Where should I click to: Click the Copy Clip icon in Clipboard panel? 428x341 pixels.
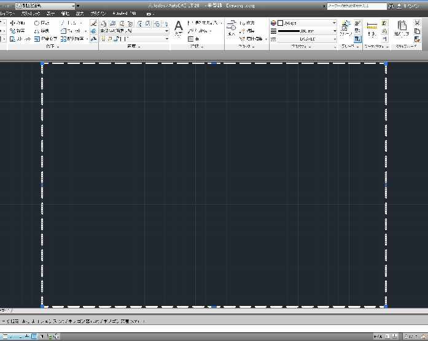coord(417,31)
